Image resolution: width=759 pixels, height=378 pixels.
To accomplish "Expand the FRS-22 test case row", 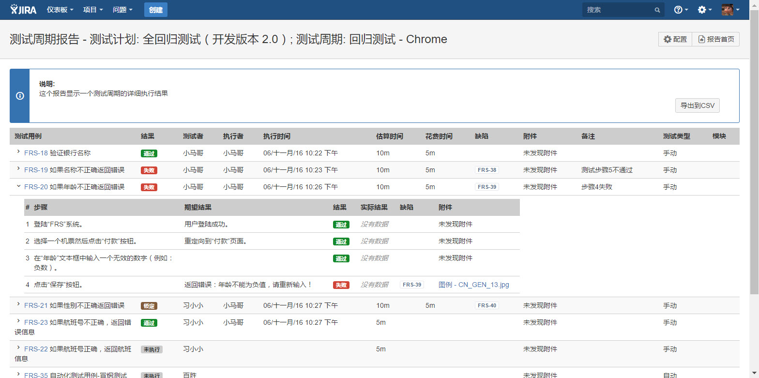I will [18, 348].
